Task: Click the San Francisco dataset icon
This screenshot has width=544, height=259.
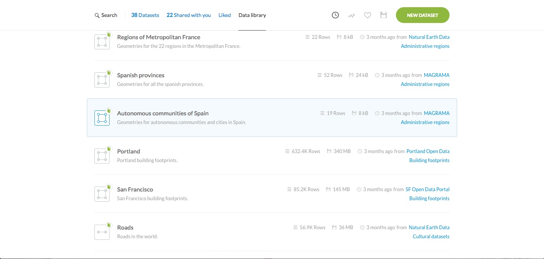Action: [x=102, y=194]
